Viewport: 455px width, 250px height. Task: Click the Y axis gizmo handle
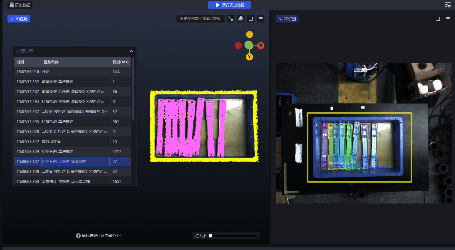(249, 57)
